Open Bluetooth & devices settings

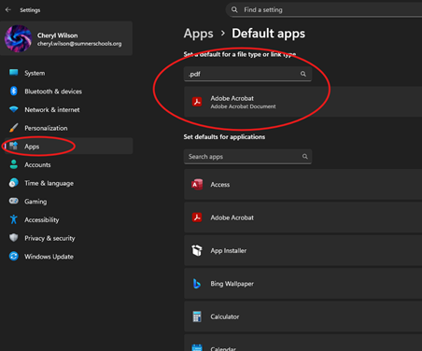click(x=68, y=91)
